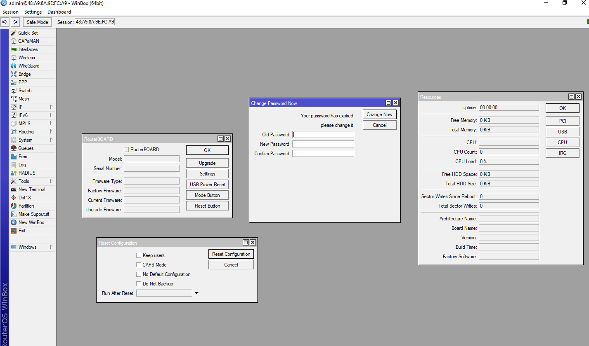
Task: Tick the RouterBOARD checkbox
Action: click(127, 149)
